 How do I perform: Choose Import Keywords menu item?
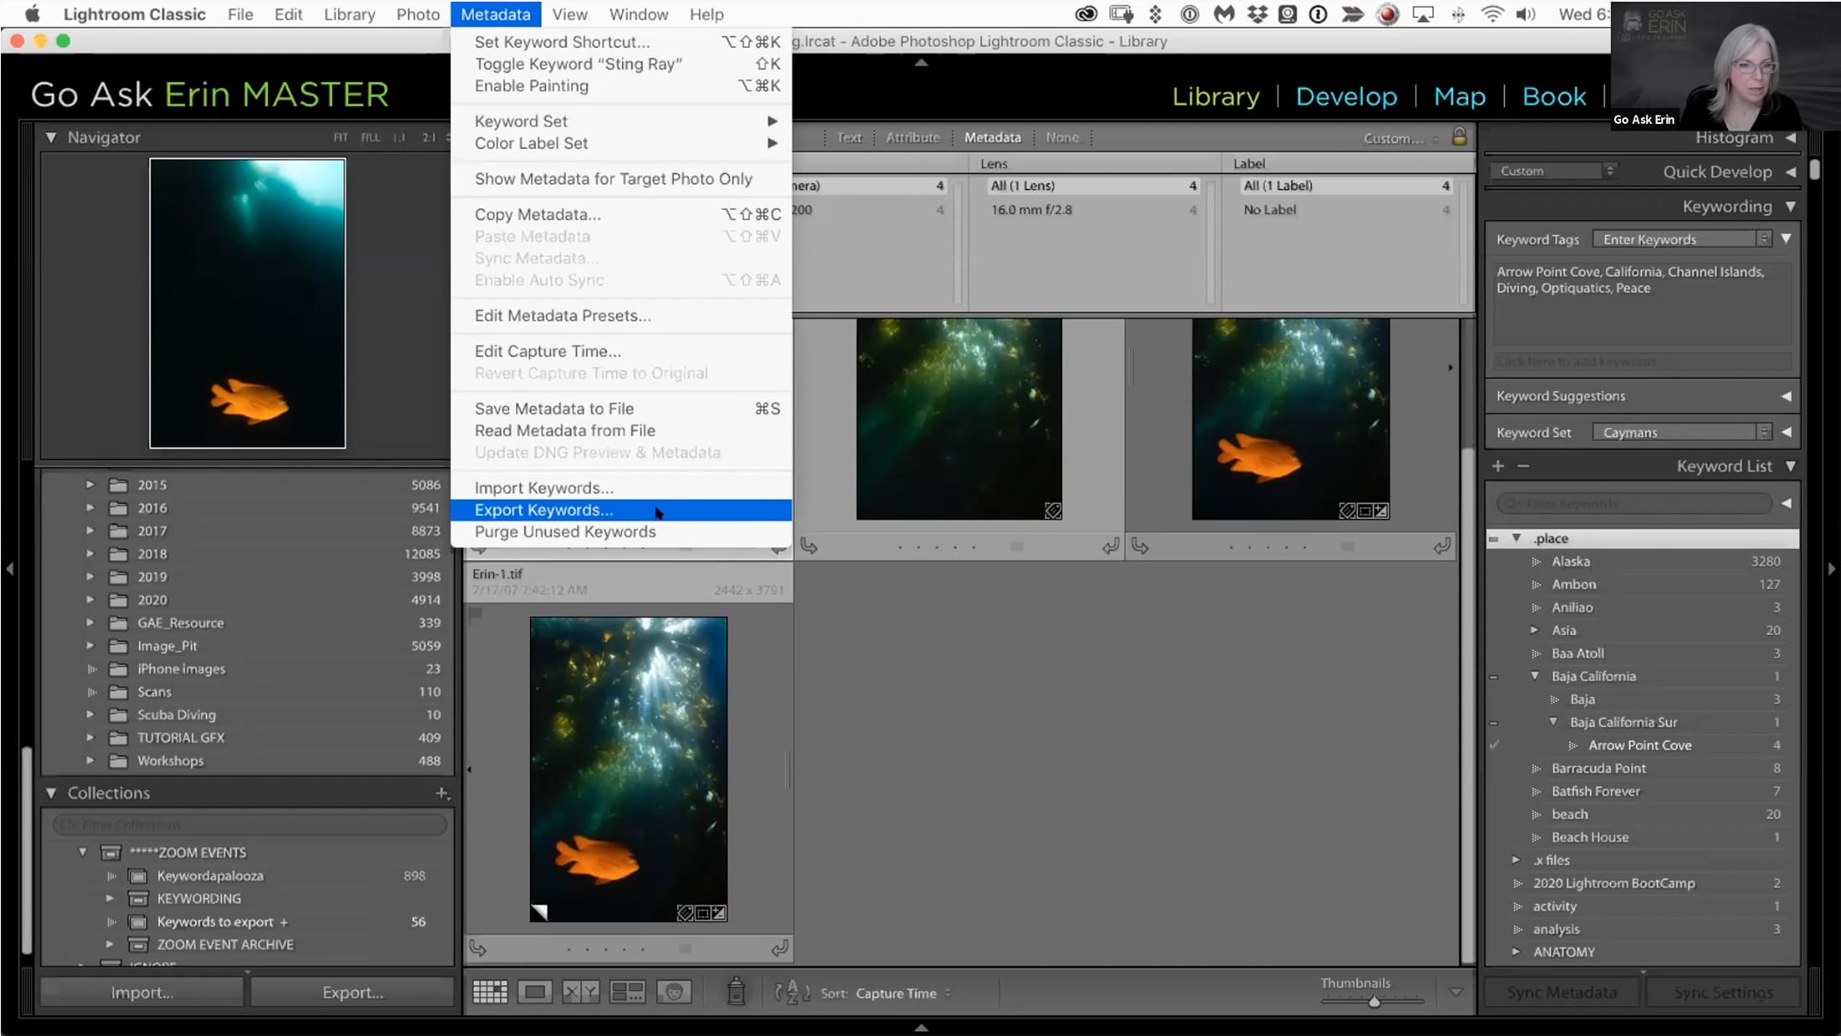tap(621, 488)
